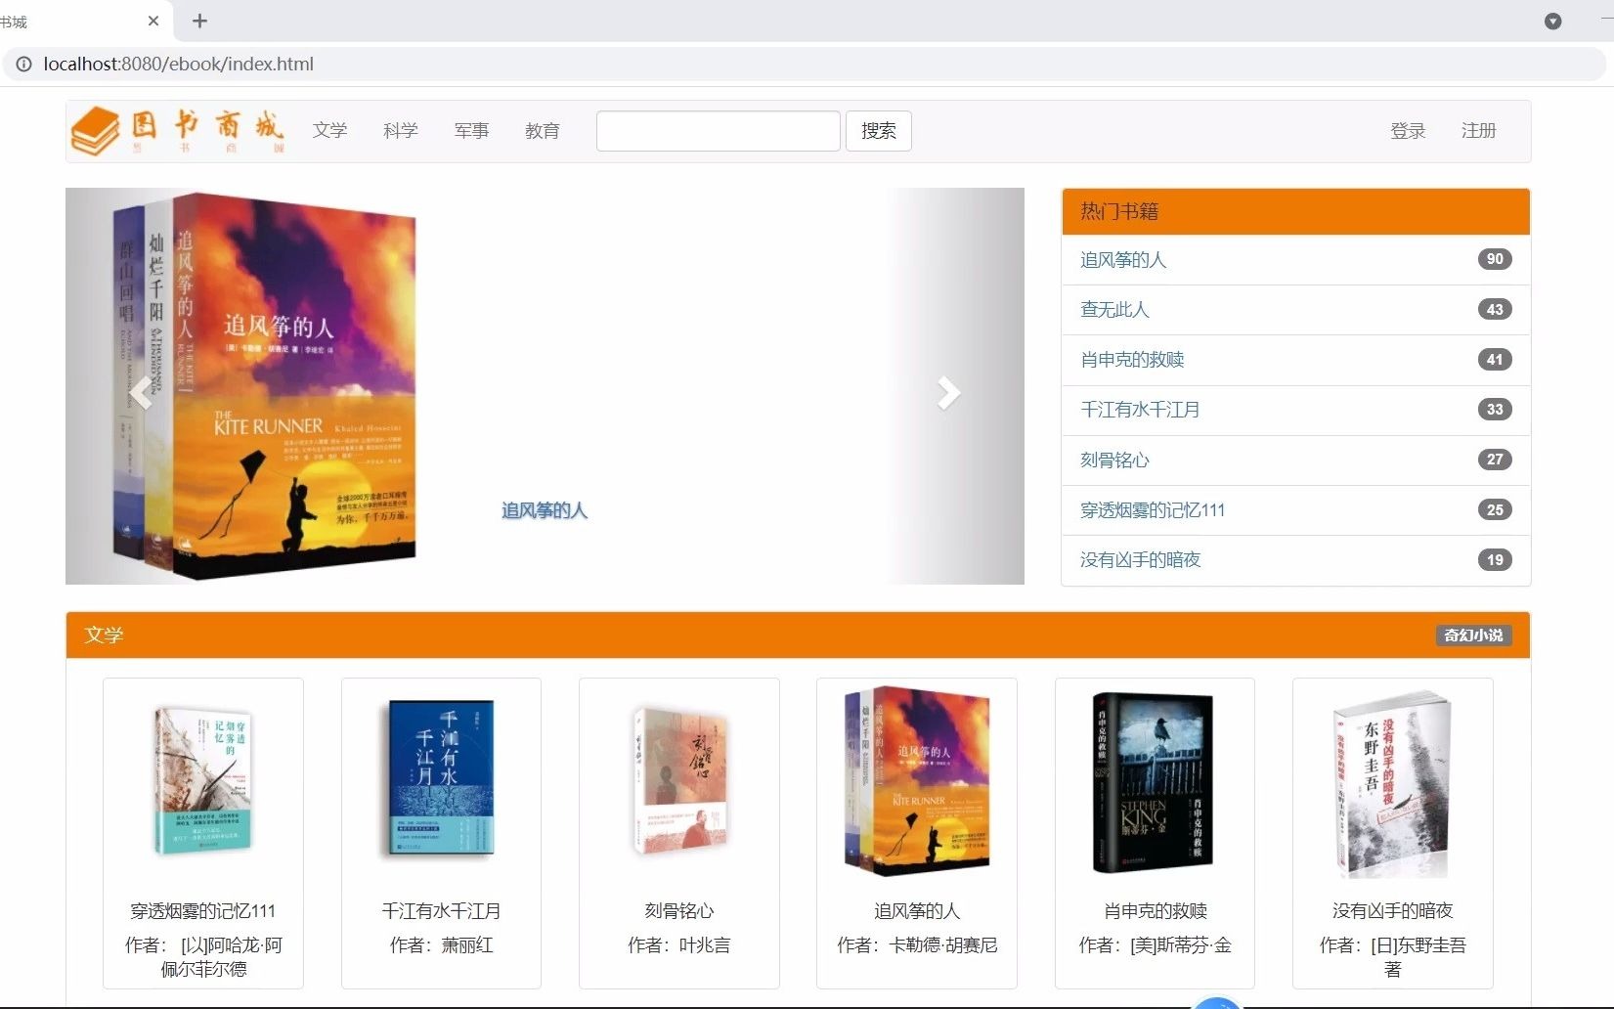Open 刻骨铭心 in hot books list
Screen dimensions: 1614x1009
(1114, 460)
